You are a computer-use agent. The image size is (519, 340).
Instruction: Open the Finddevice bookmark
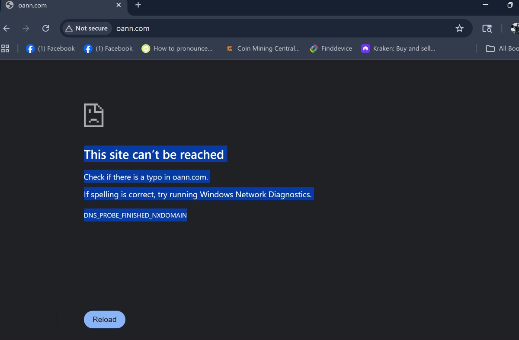(331, 48)
